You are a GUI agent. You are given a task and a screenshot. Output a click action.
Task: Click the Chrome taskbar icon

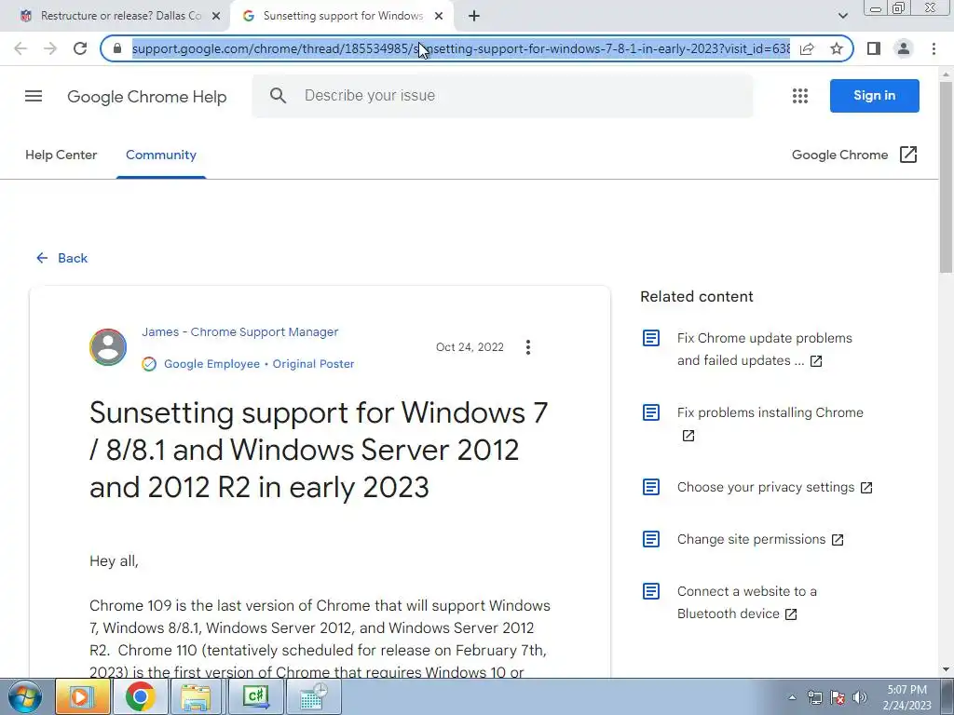(140, 696)
